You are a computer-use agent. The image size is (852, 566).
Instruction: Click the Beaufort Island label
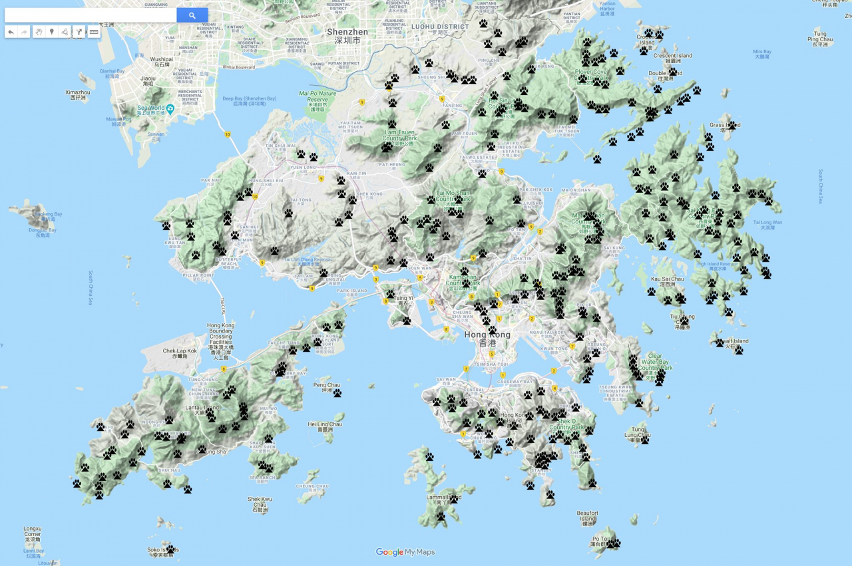pos(588,518)
